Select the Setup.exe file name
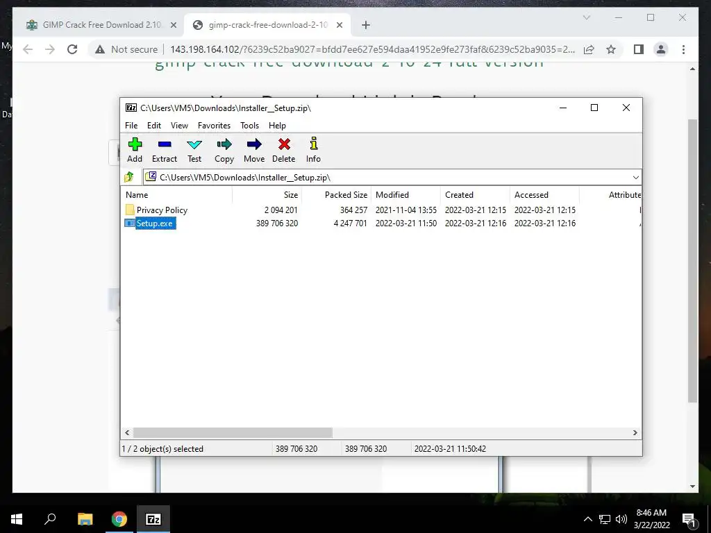The width and height of the screenshot is (711, 533). click(x=155, y=223)
